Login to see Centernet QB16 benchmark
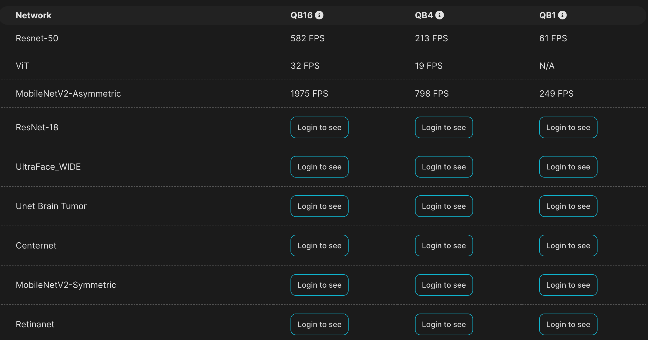The image size is (648, 340). click(x=319, y=245)
